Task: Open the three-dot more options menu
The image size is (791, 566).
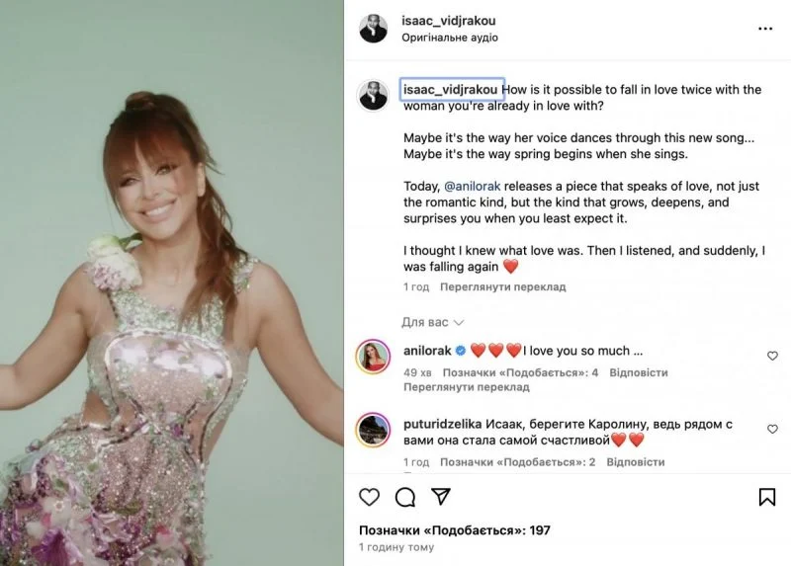Action: pos(764,29)
